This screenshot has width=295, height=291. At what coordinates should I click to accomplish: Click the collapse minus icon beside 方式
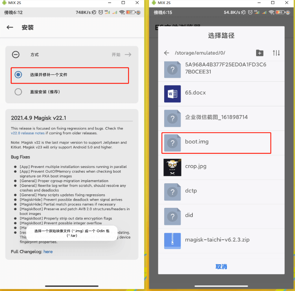pos(15,54)
